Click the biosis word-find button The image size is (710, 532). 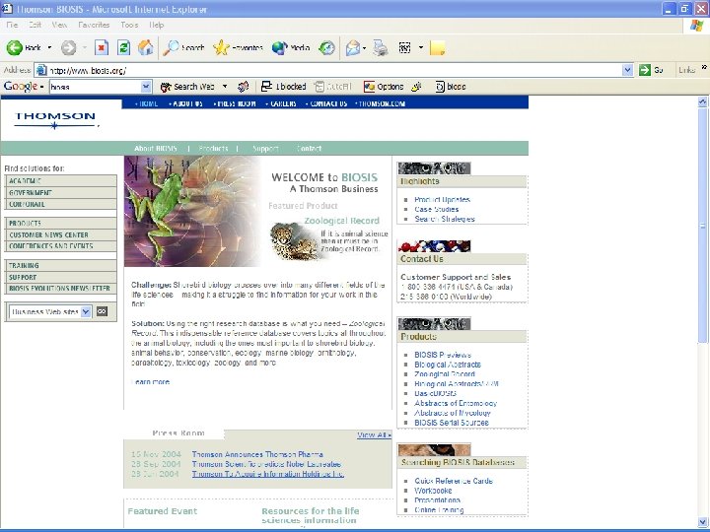click(x=451, y=87)
